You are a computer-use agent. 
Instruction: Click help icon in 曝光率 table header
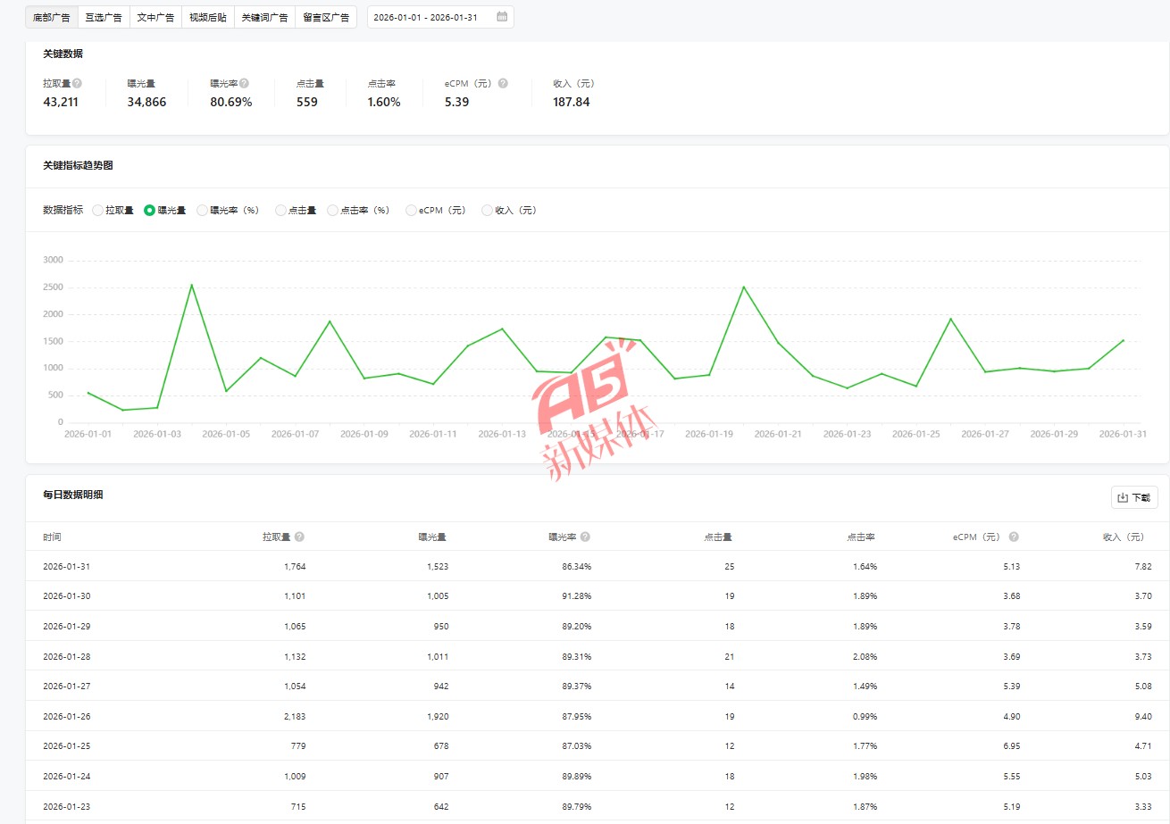click(x=585, y=537)
